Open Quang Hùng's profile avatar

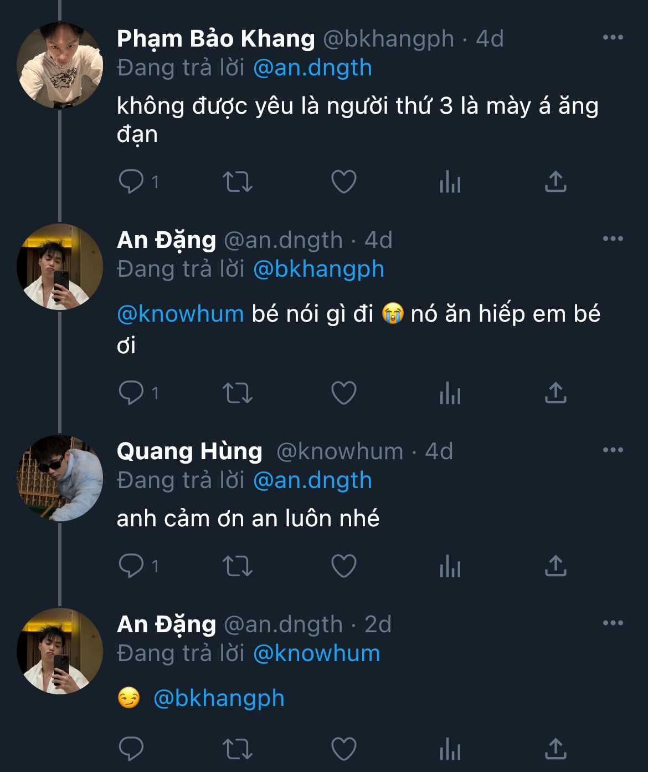pos(60,478)
